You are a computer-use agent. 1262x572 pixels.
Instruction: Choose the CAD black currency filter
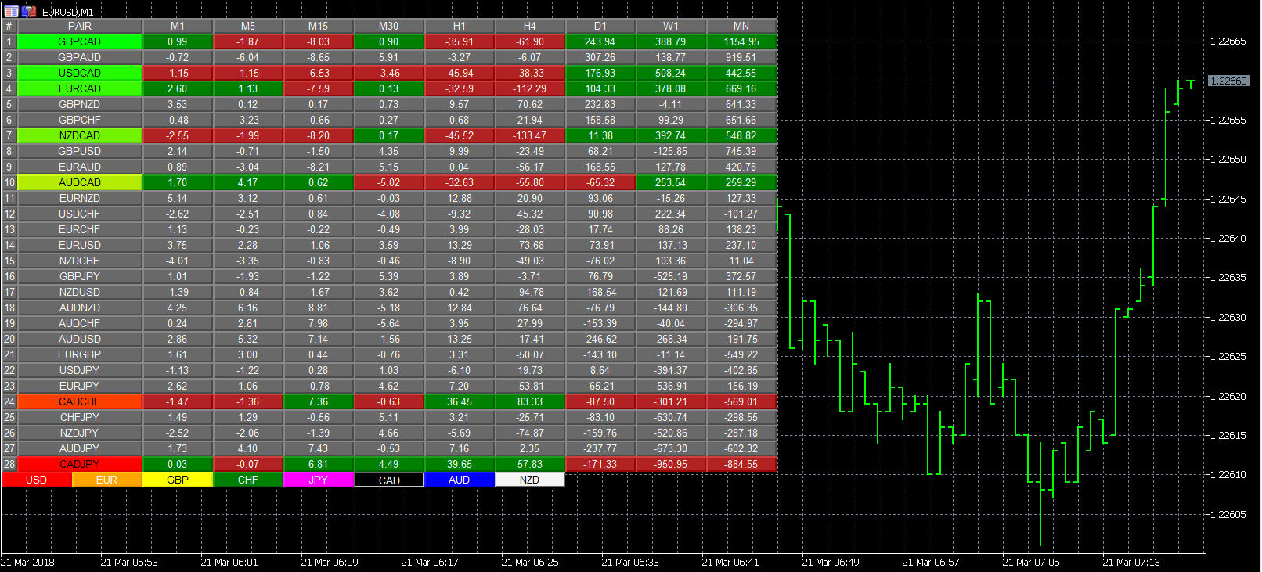pyautogui.click(x=389, y=480)
